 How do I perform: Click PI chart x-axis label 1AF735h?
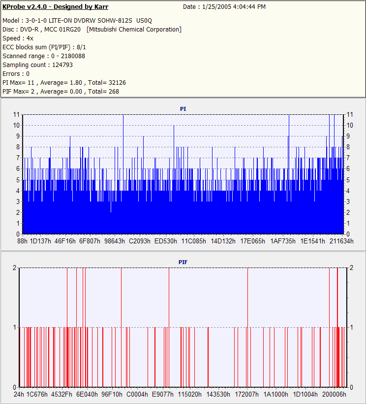coord(283,241)
